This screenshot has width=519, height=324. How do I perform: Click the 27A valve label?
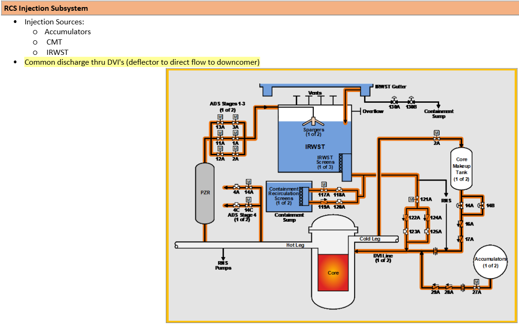pyautogui.click(x=477, y=292)
